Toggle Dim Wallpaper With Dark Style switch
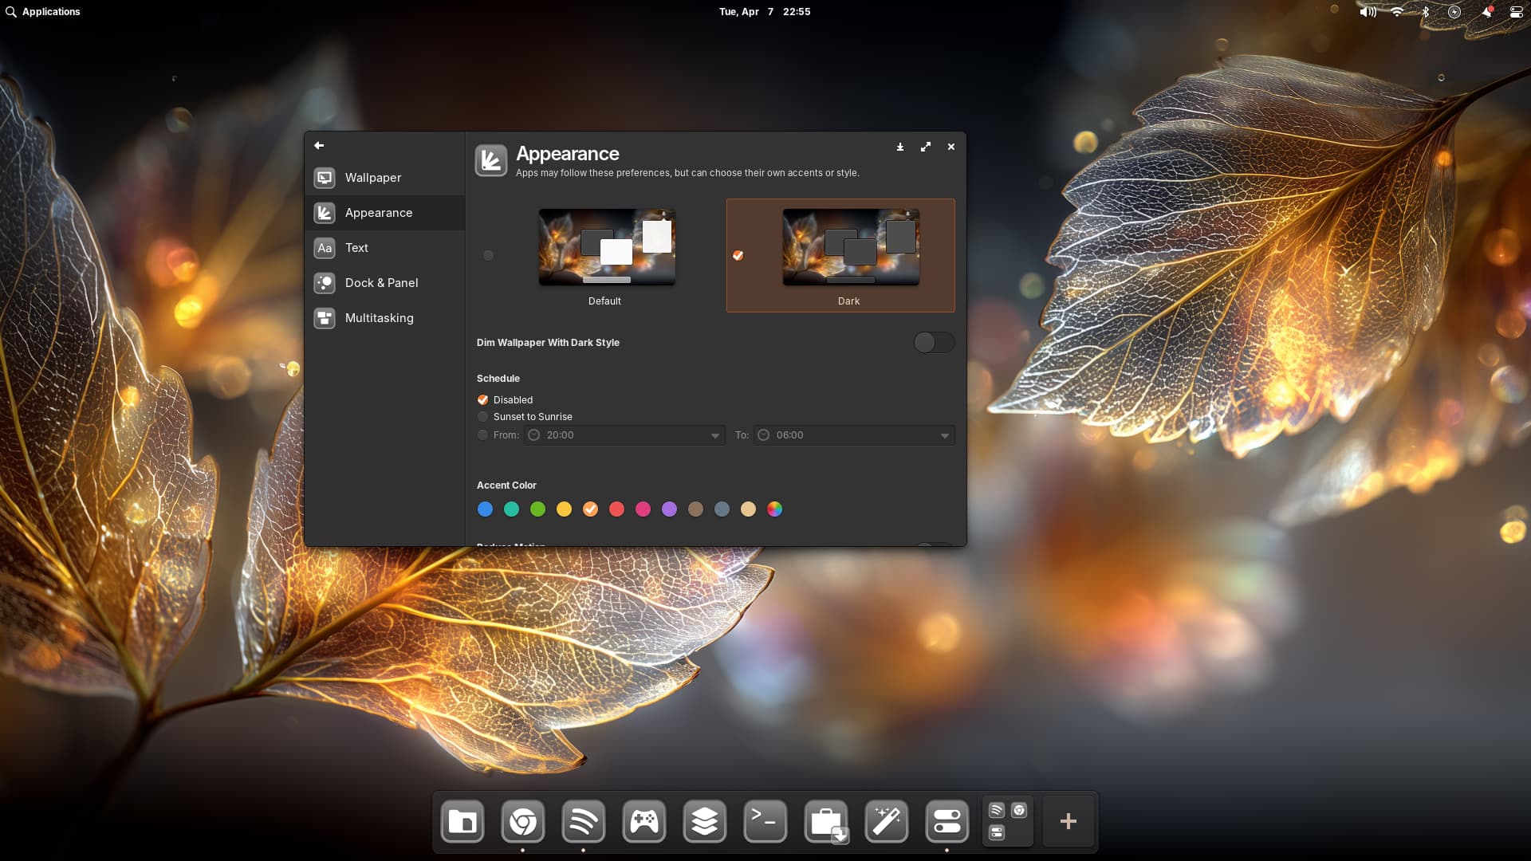The image size is (1531, 861). (933, 343)
